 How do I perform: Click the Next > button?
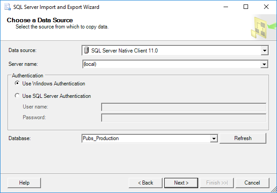pyautogui.click(x=181, y=183)
